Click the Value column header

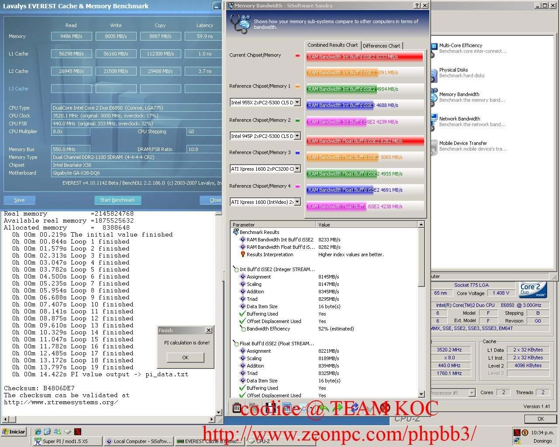coord(367,225)
